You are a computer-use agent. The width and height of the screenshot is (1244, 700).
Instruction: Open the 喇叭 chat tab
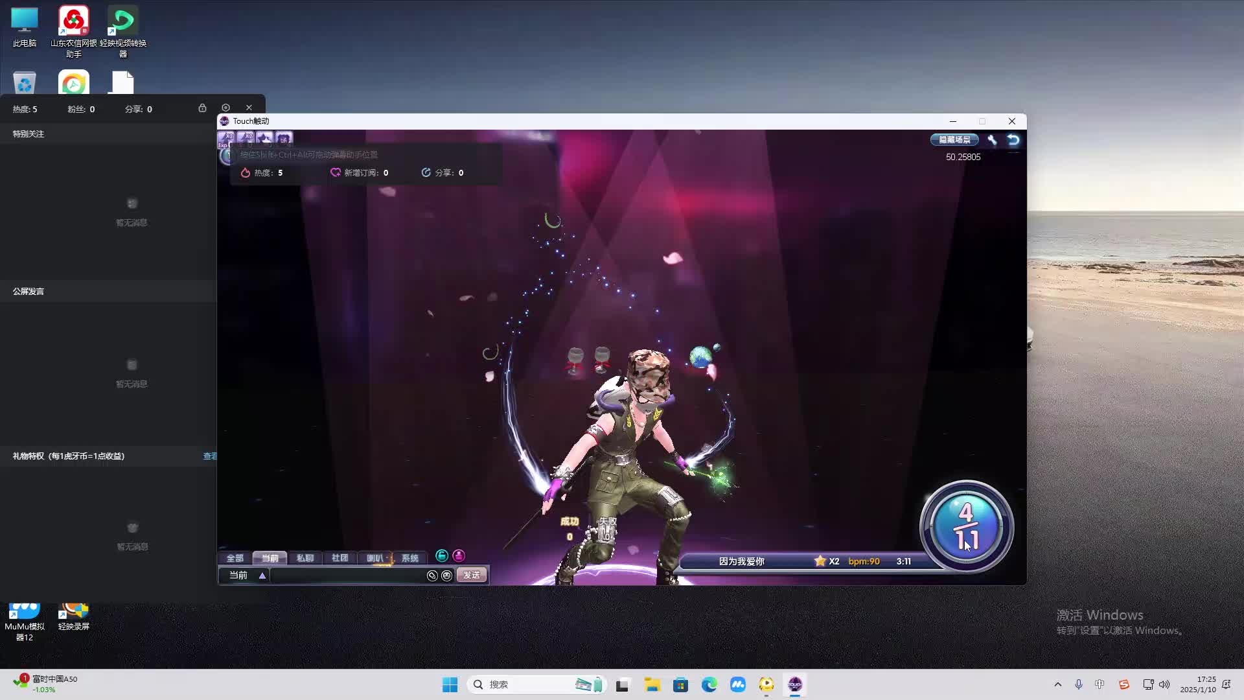[x=375, y=558]
